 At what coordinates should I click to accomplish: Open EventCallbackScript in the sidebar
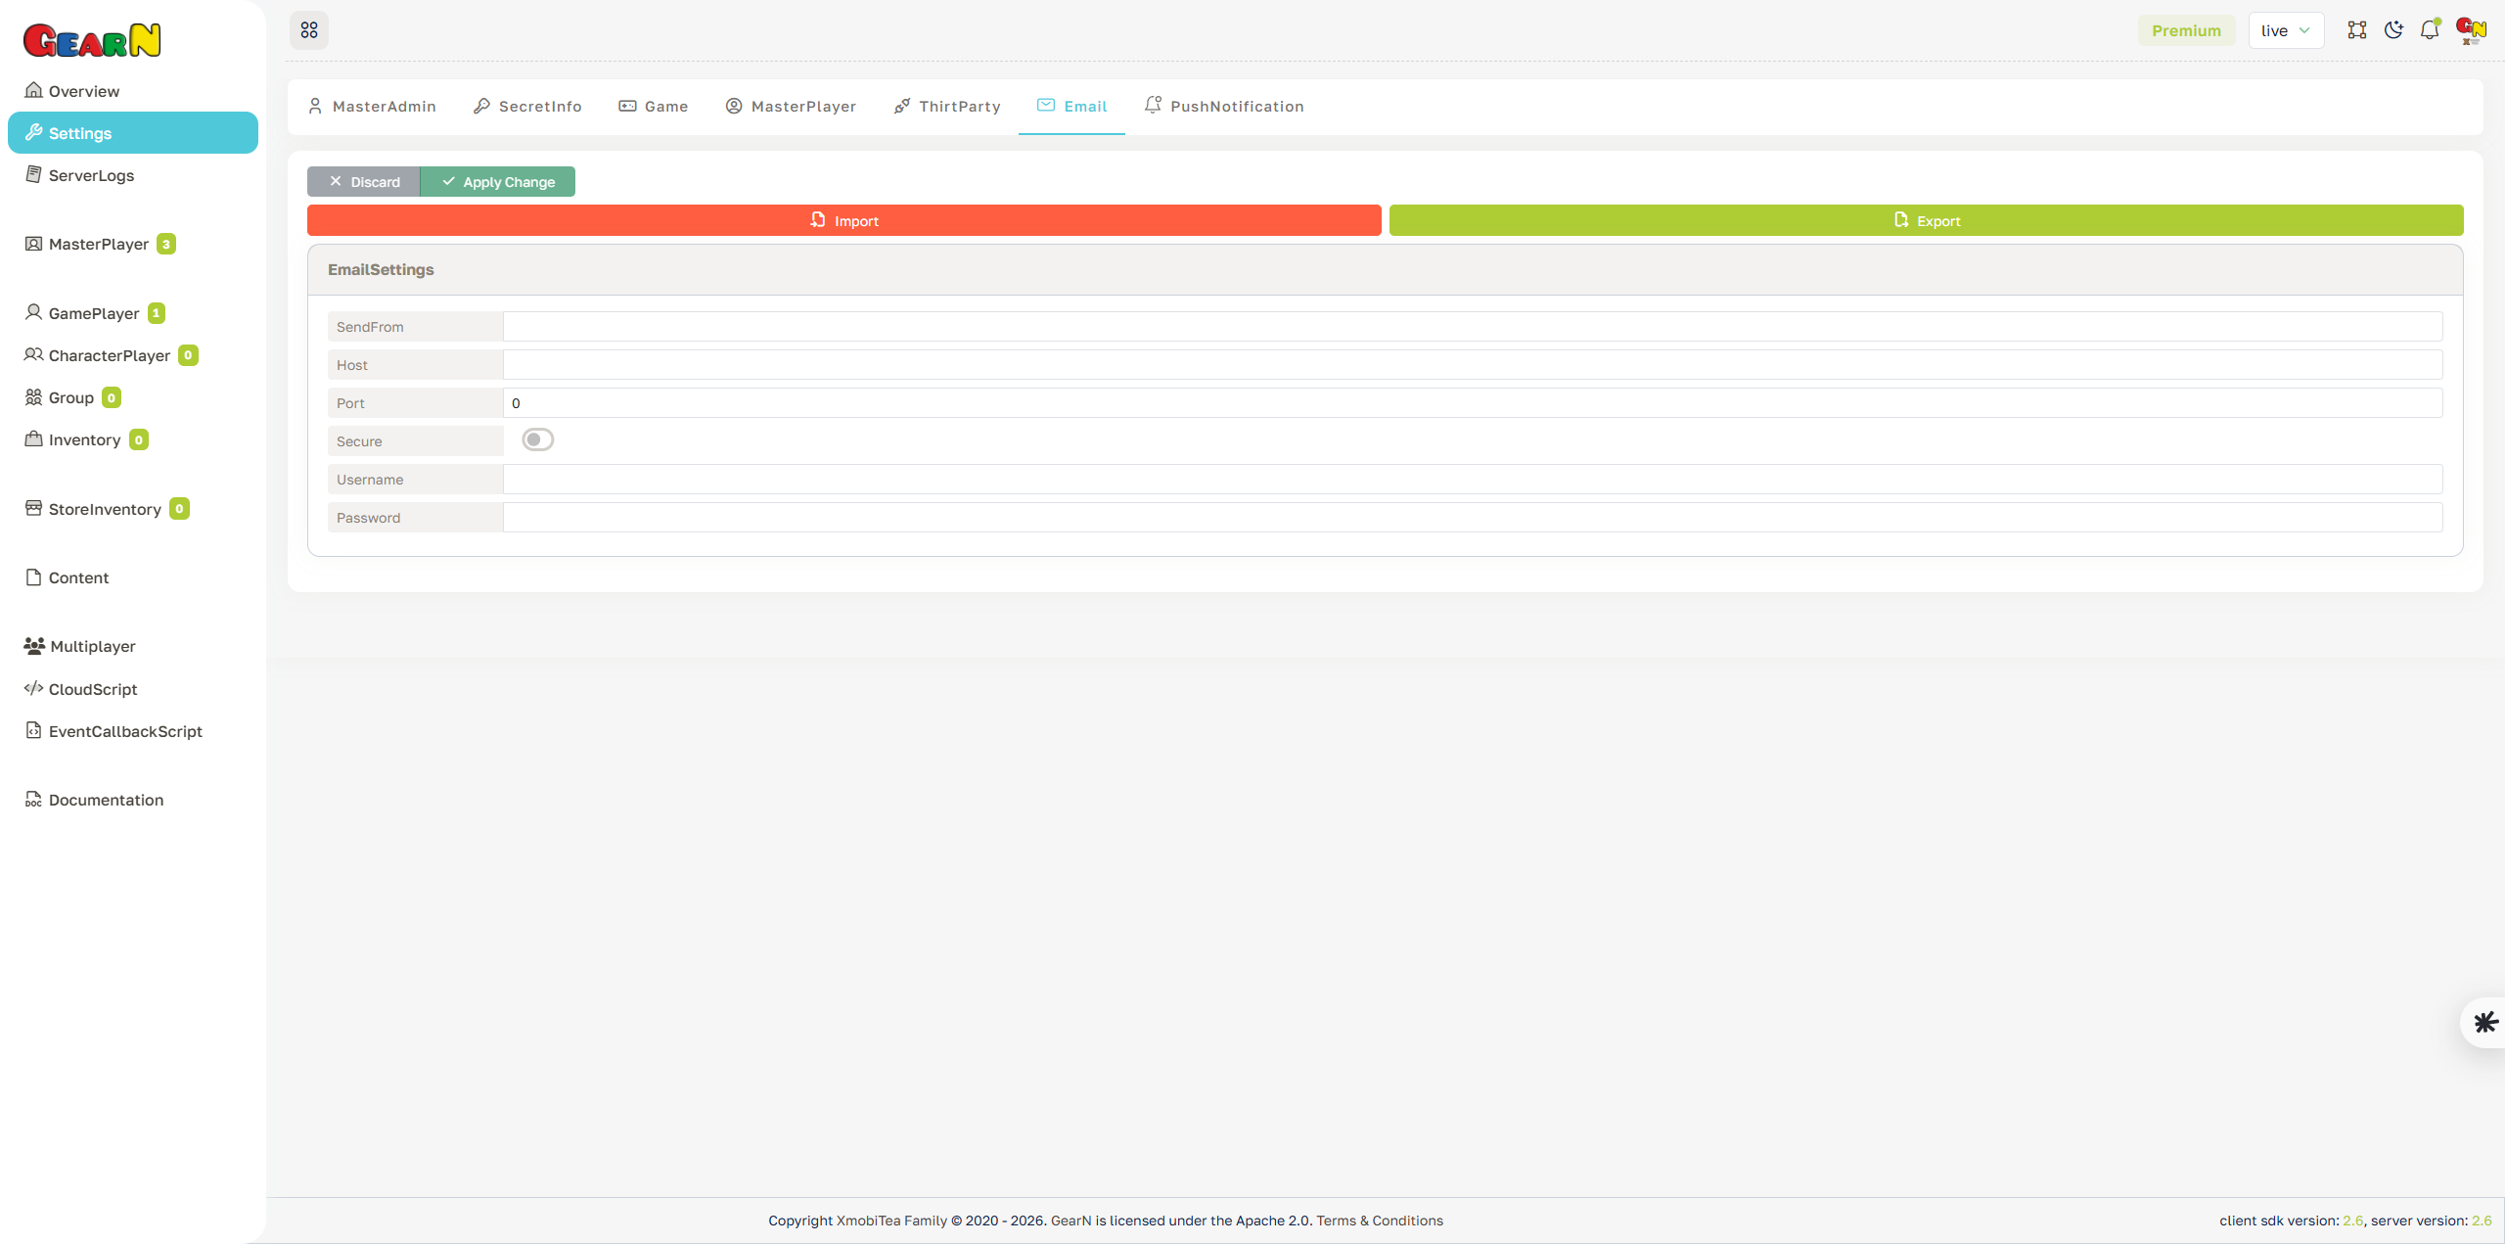(x=124, y=731)
